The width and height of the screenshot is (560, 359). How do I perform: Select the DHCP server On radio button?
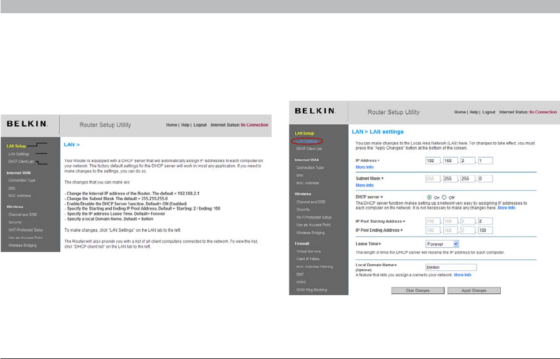429,197
